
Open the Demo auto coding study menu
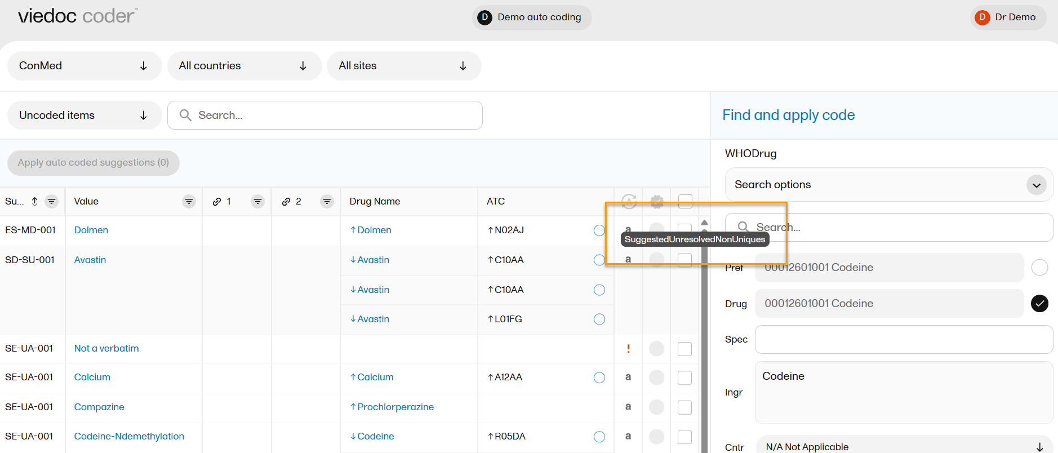pyautogui.click(x=531, y=17)
